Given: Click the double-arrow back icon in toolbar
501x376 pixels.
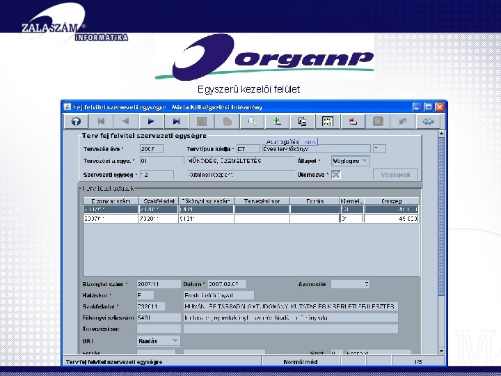Looking at the screenshot, I should coord(428,121).
